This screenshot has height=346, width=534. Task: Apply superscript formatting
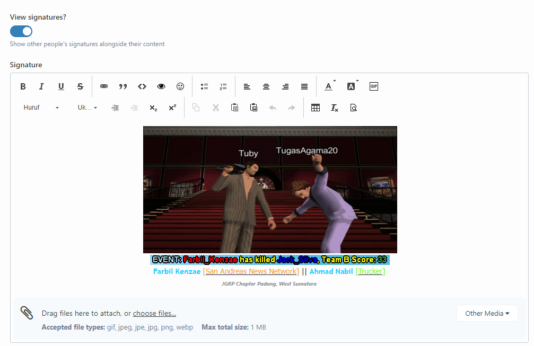click(172, 108)
